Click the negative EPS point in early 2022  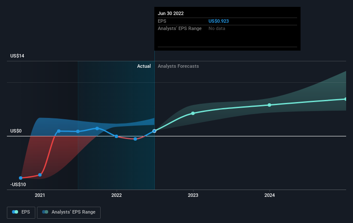click(x=135, y=139)
